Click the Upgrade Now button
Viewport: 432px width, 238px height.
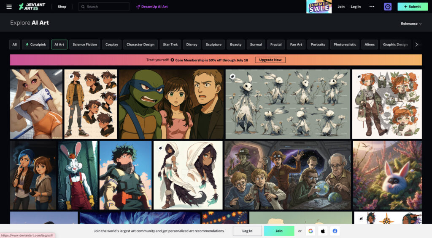(x=270, y=60)
